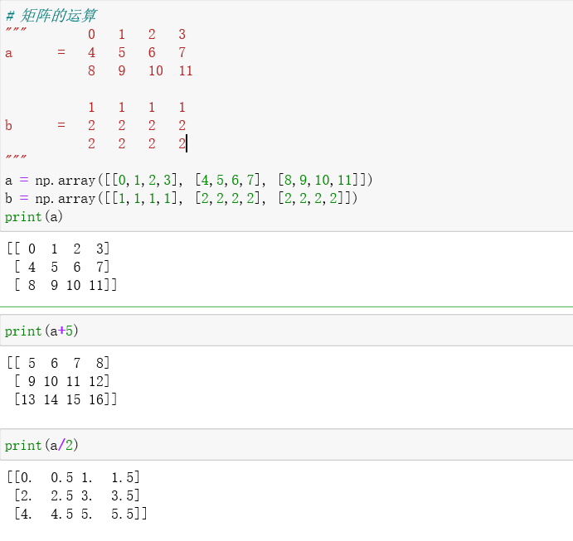Click the line 'a = np.array([[0,1,2,3]...' in the code
The height and width of the screenshot is (541, 573).
point(188,180)
